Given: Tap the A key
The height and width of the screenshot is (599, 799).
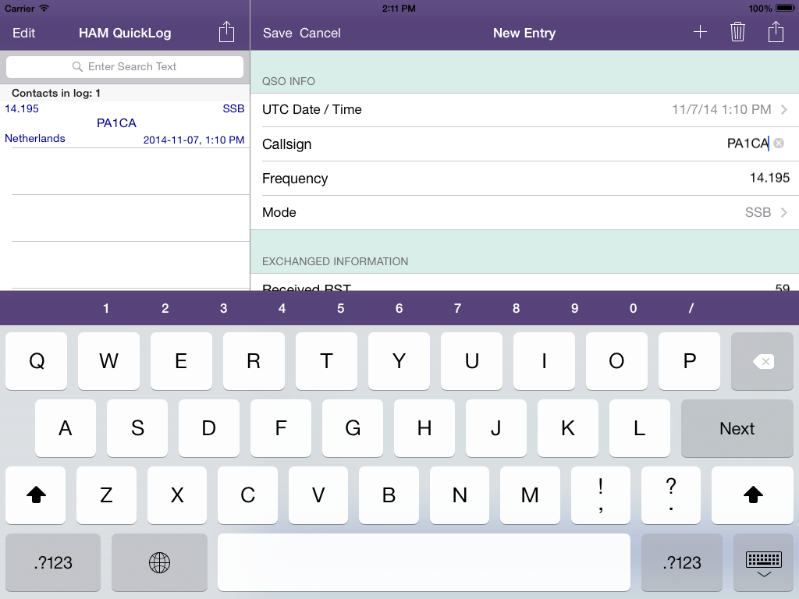Looking at the screenshot, I should coord(66,428).
